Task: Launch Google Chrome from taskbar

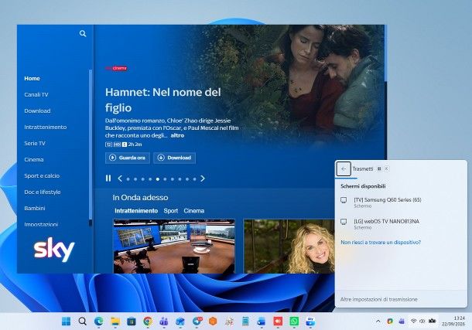Action: click(x=148, y=321)
